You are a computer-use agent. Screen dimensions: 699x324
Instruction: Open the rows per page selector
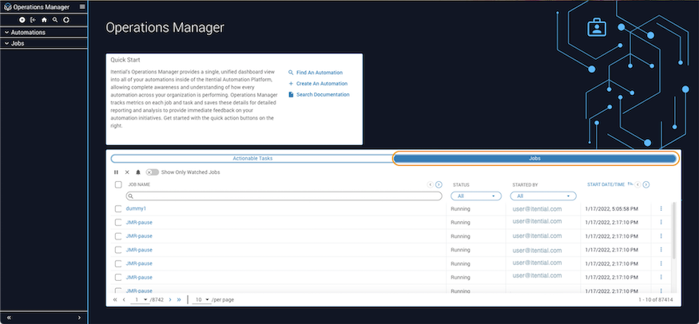pos(203,299)
